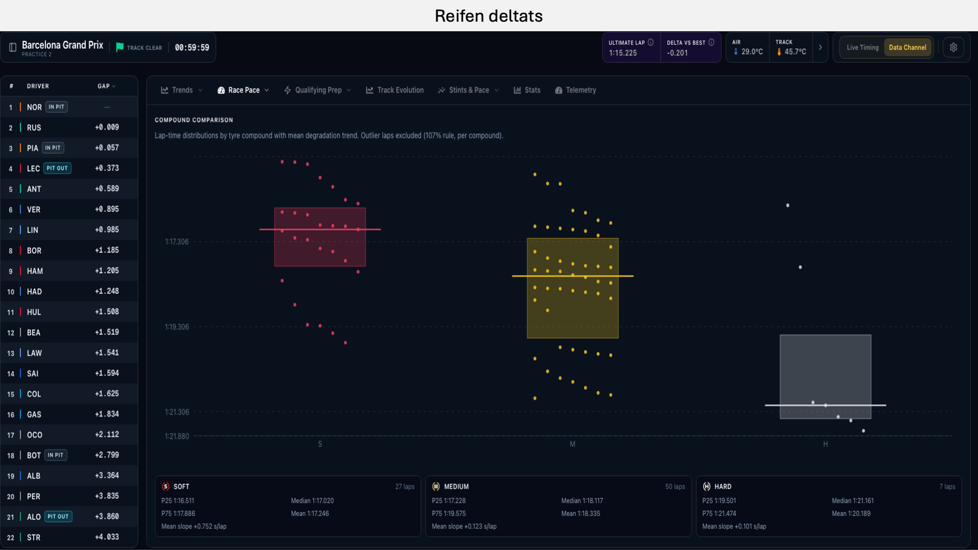Image resolution: width=978 pixels, height=550 pixels.
Task: Click the Ultimate Lap info icon
Action: (x=651, y=42)
